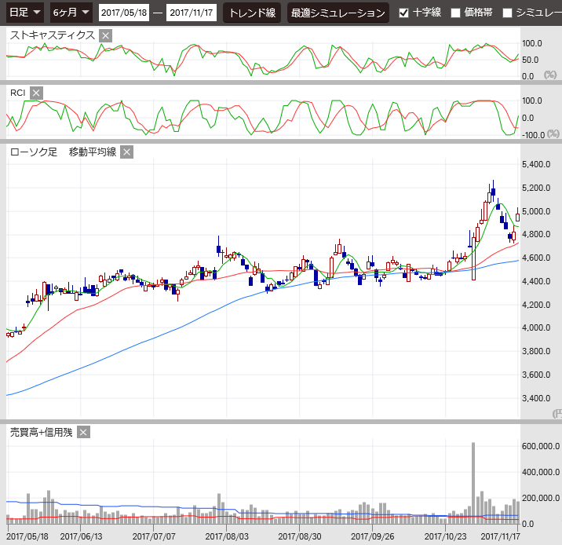
Task: Expand the 6ヶ月 period dropdown
Action: (71, 13)
